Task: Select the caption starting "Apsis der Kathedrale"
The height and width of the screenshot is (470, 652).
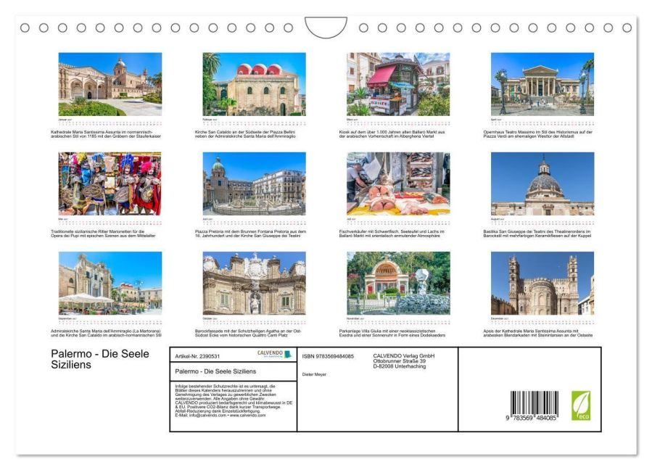Action: pos(538,333)
